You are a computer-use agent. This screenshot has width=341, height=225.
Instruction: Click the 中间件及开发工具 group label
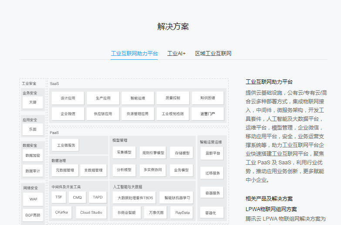click(x=66, y=187)
